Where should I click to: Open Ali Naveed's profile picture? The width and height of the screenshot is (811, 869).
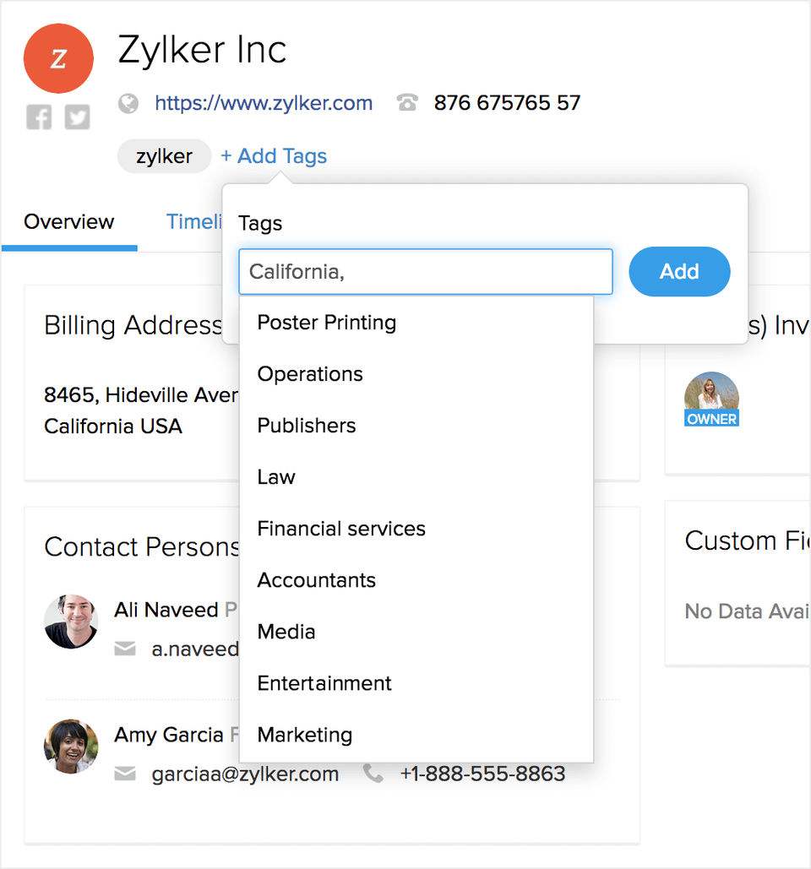(71, 621)
